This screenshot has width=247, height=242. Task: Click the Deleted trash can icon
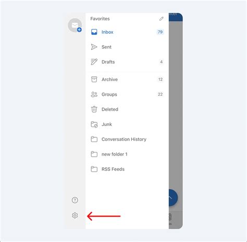[94, 109]
